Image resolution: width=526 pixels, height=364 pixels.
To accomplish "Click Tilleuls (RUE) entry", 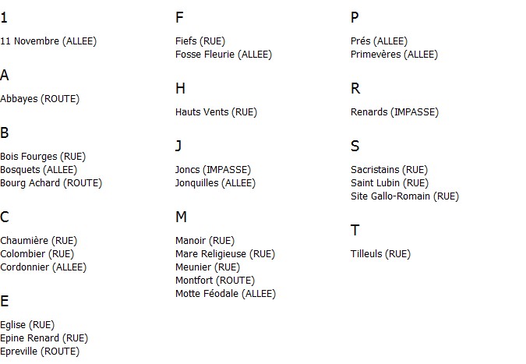I will pos(381,254).
